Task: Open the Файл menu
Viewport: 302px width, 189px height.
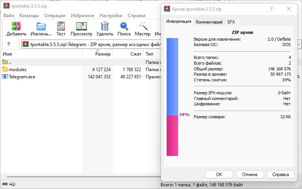Action: pos(8,16)
